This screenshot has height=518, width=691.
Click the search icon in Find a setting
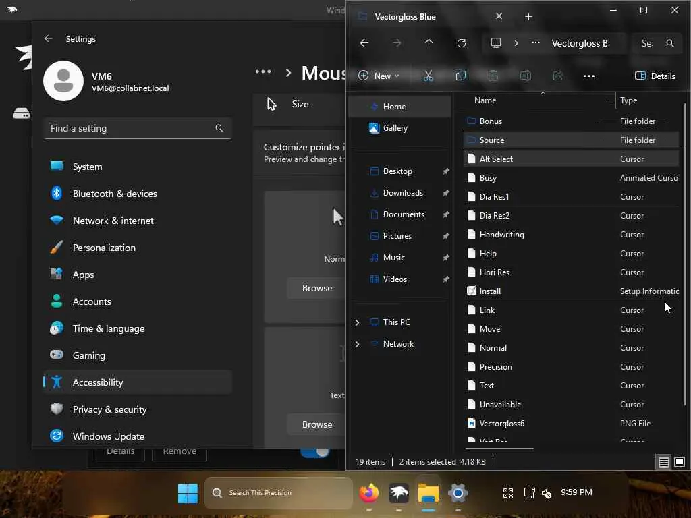[219, 128]
